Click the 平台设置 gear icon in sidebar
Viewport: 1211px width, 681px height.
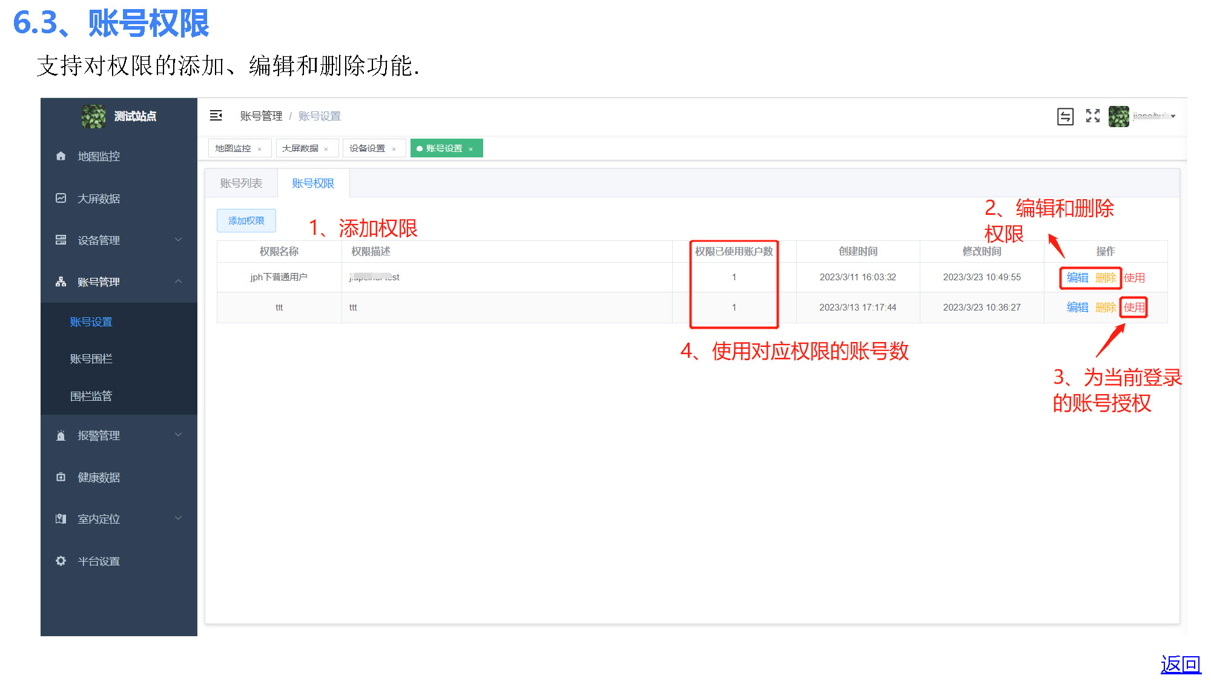(61, 561)
